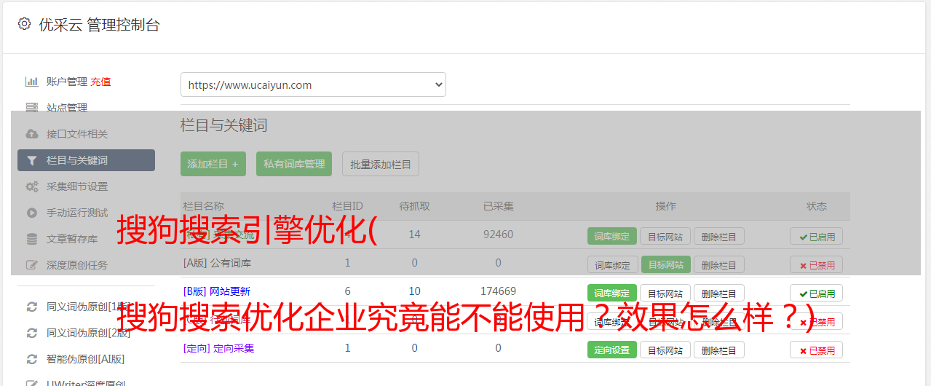Screen dimensions: 931x386
Task: Toggle the 已禁用 status in the 定向采集 row
Action: 816,350
